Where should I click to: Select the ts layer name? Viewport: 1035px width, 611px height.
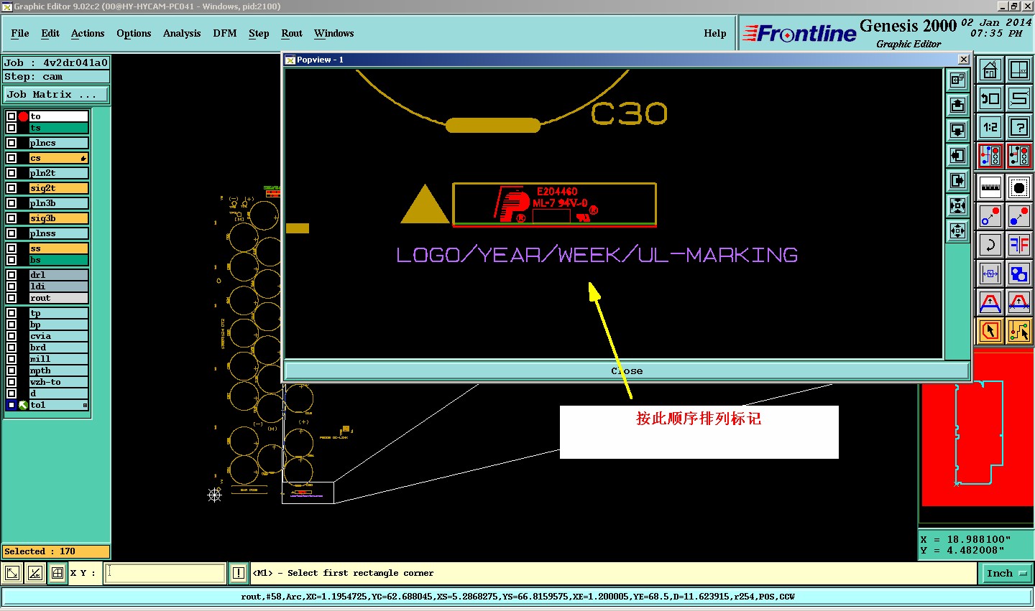click(x=59, y=128)
